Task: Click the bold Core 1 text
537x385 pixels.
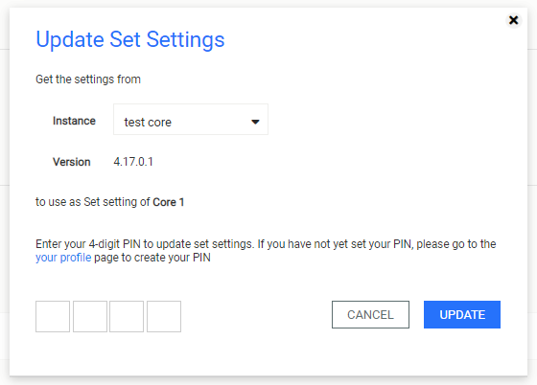Action: coord(169,202)
